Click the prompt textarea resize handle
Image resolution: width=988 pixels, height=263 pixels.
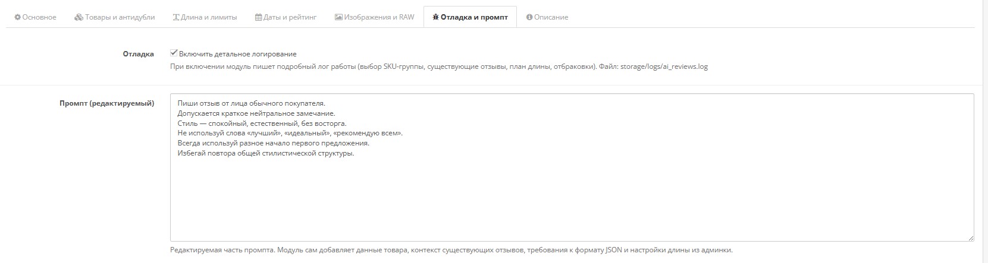click(x=971, y=238)
